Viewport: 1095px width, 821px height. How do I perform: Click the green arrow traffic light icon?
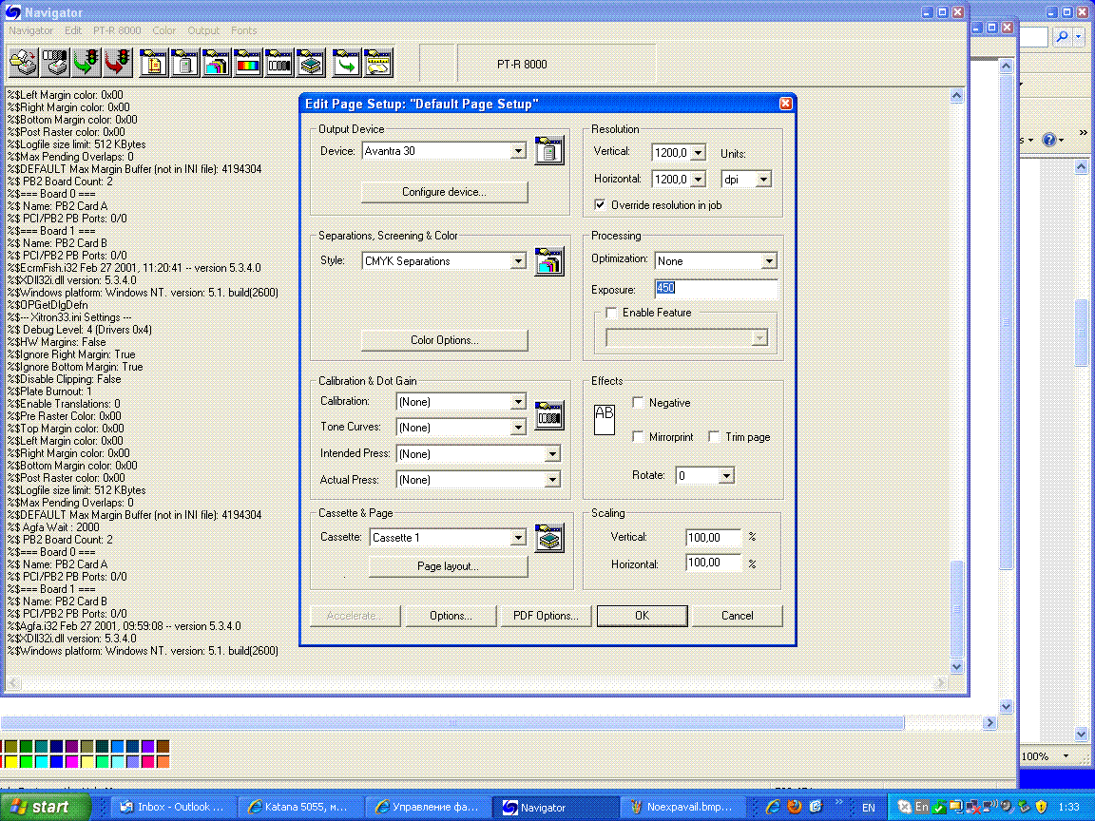pyautogui.click(x=86, y=62)
